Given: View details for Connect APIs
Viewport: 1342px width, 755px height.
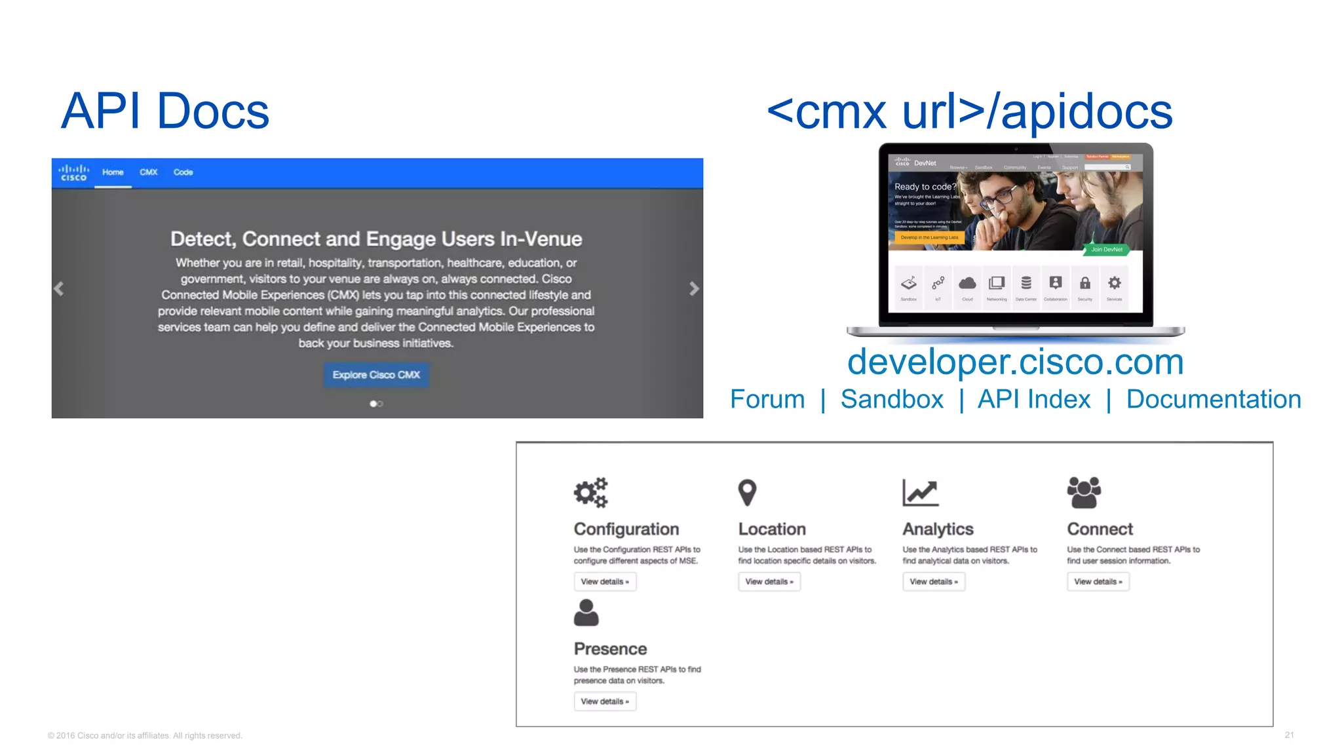Looking at the screenshot, I should 1098,582.
